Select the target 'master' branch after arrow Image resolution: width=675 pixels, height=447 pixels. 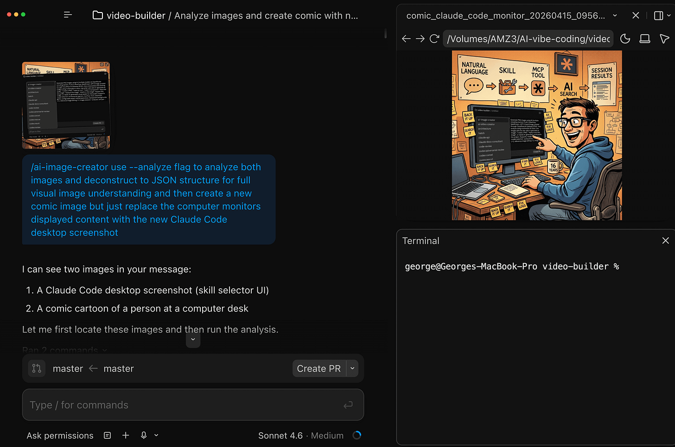click(x=119, y=369)
